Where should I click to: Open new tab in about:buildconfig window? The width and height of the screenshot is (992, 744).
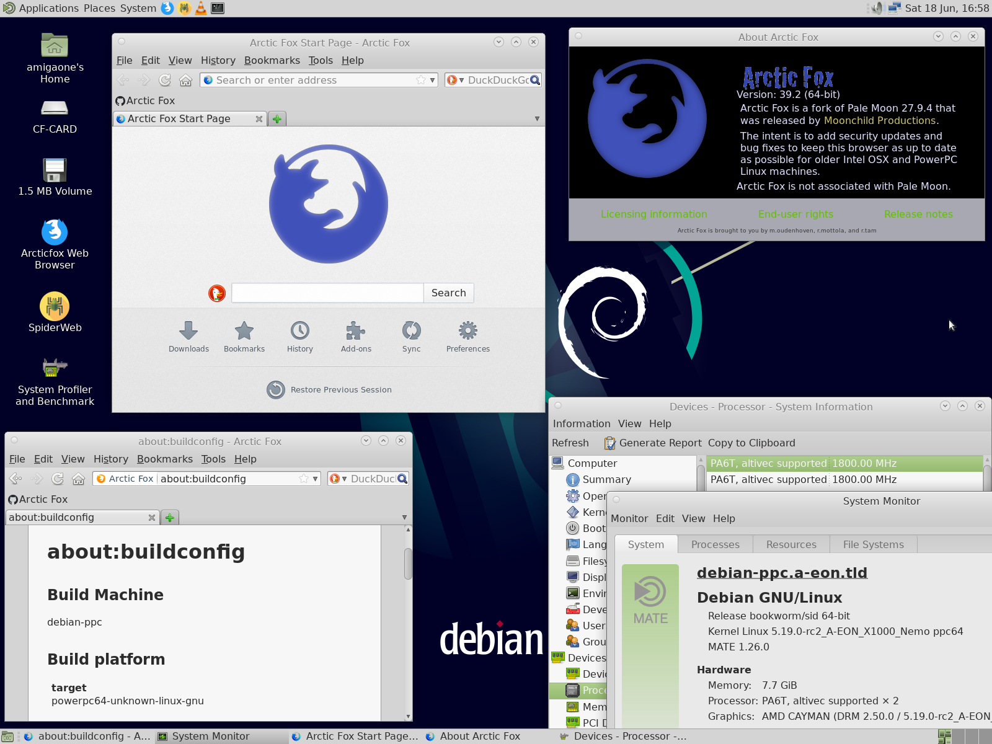170,518
